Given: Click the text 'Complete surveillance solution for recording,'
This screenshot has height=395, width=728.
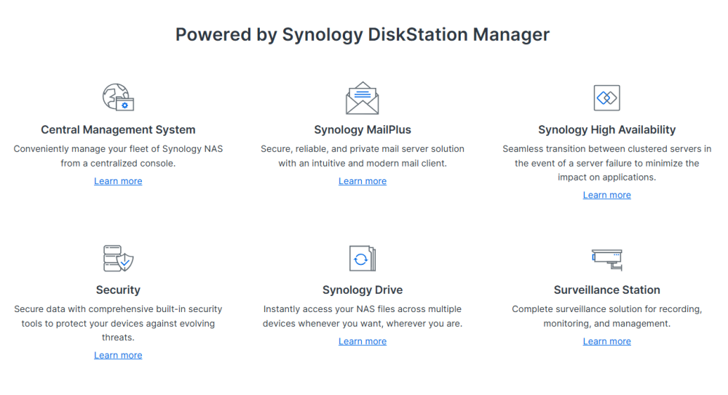Looking at the screenshot, I should click(x=607, y=309).
